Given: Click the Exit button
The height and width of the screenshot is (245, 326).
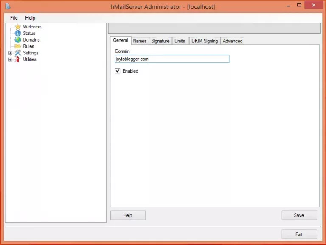Looking at the screenshot, I should pyautogui.click(x=299, y=234).
